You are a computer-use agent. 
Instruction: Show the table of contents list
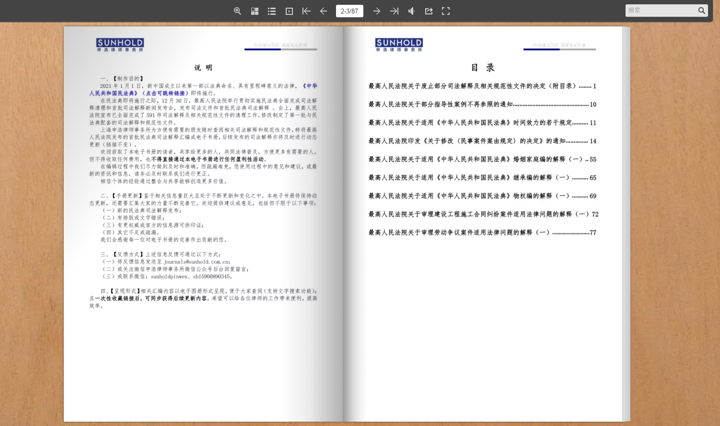(272, 11)
